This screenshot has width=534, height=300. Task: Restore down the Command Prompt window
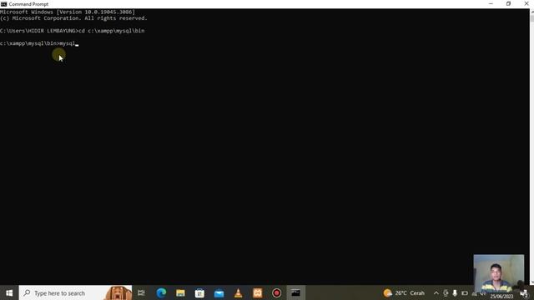pos(508,3)
